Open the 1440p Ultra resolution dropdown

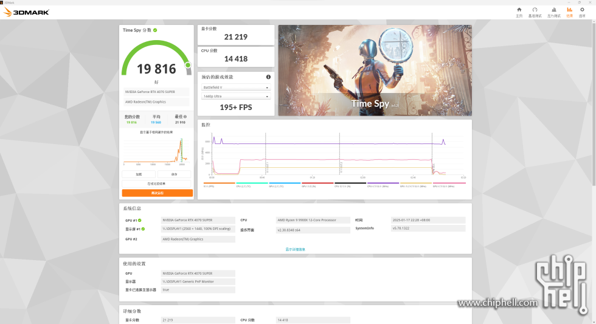tap(236, 97)
